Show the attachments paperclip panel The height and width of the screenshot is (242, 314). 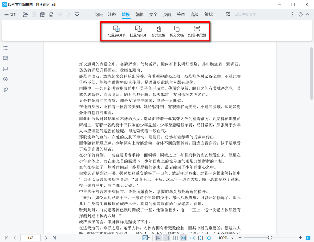click(x=5, y=89)
